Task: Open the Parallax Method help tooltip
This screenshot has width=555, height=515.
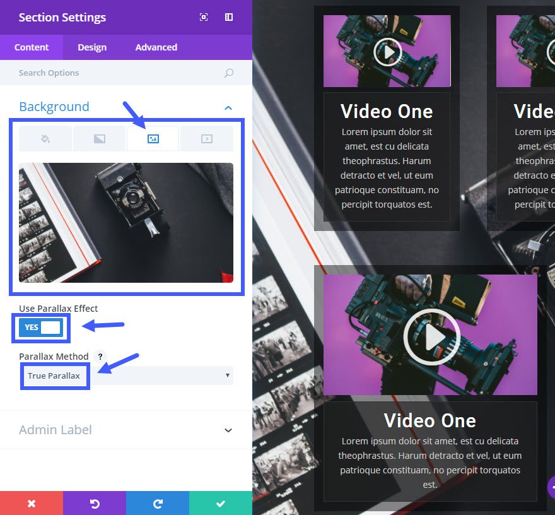Action: pos(100,357)
